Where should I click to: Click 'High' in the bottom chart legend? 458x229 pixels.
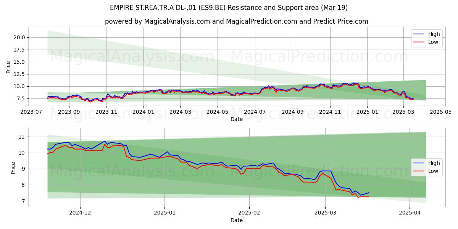pos(434,163)
